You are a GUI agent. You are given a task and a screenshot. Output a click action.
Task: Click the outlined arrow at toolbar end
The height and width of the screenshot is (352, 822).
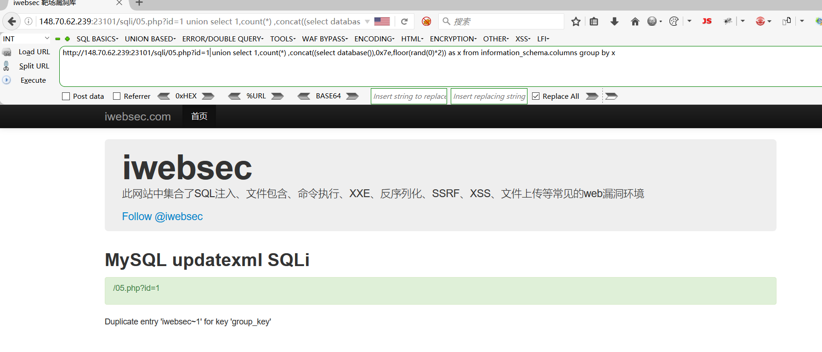(x=612, y=96)
